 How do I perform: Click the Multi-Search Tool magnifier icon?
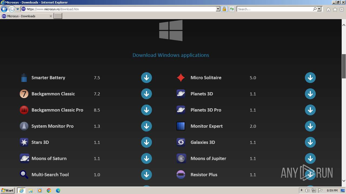24,175
